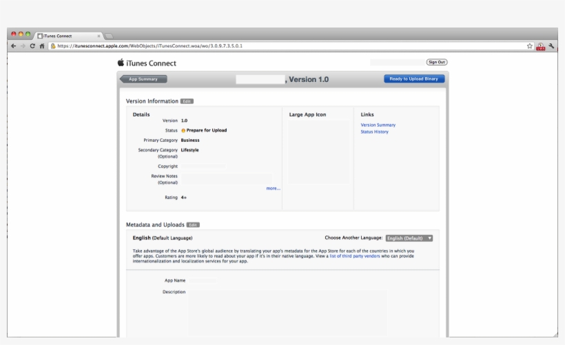Open the red extension icon in toolbar
The width and height of the screenshot is (565, 345).
point(540,46)
